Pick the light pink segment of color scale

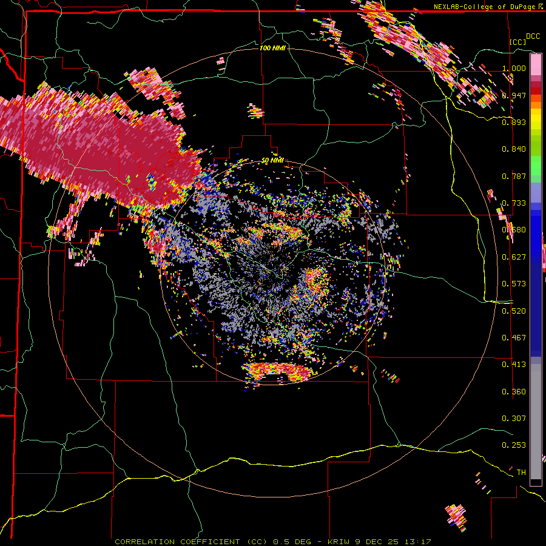(x=536, y=65)
